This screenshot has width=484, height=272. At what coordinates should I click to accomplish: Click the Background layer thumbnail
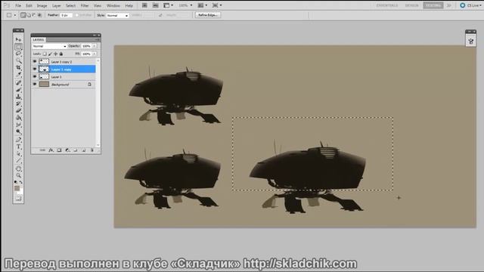[x=44, y=84]
